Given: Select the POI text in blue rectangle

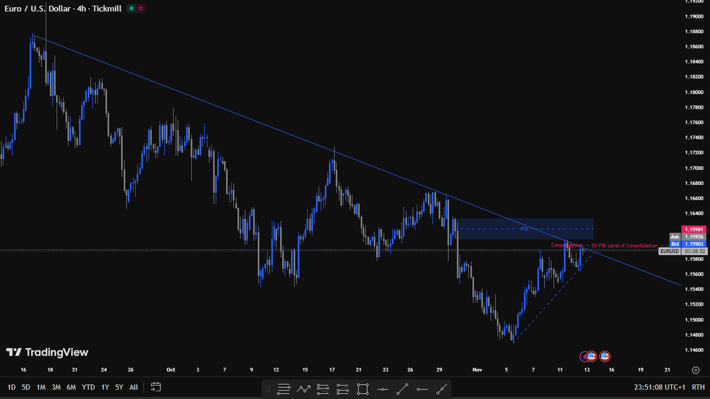Looking at the screenshot, I should [524, 229].
